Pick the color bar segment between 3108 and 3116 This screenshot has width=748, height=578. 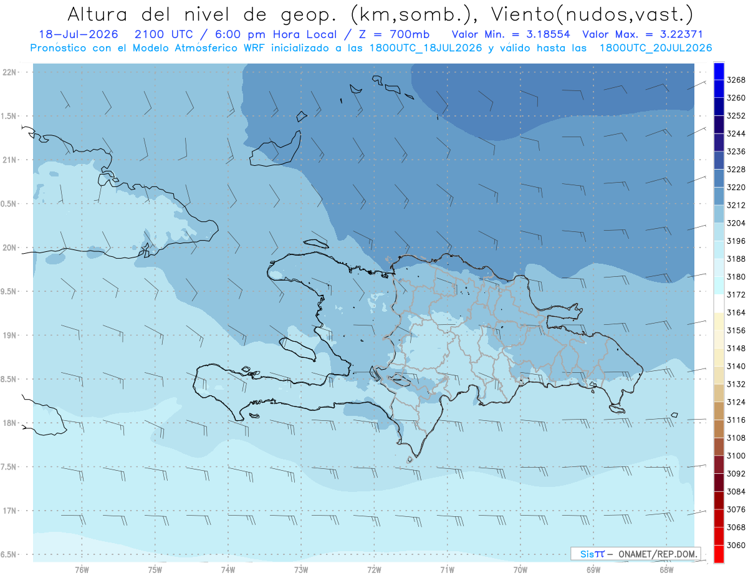(x=718, y=428)
